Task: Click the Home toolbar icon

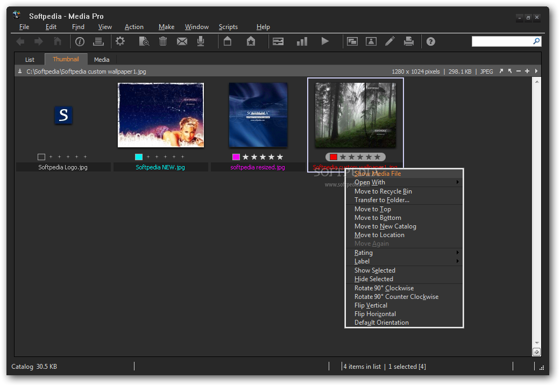Action: [58, 41]
